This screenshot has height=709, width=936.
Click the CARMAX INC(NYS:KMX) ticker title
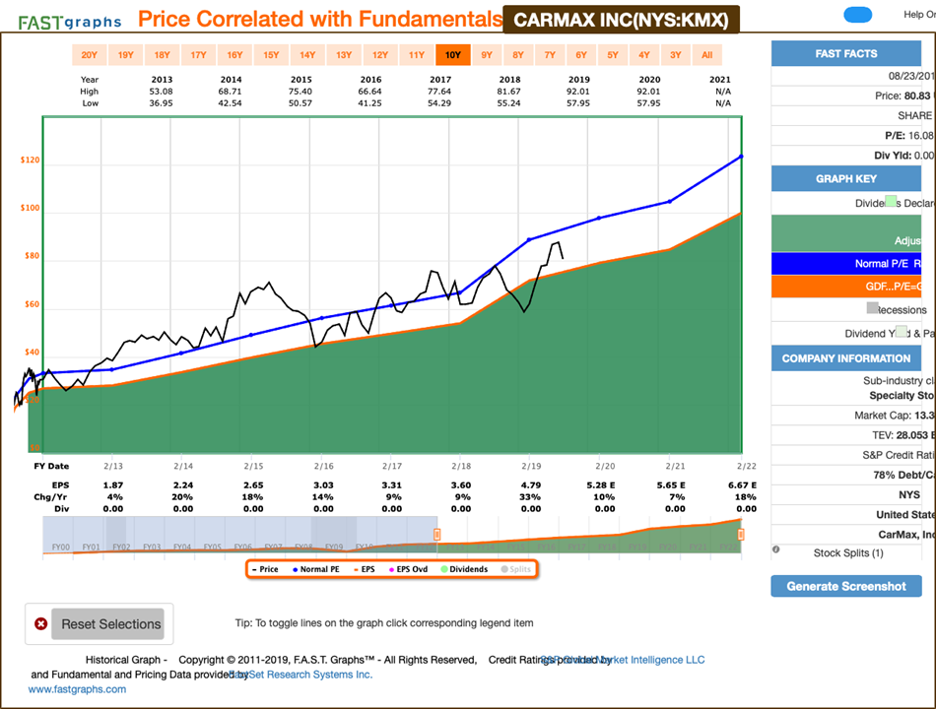point(621,20)
